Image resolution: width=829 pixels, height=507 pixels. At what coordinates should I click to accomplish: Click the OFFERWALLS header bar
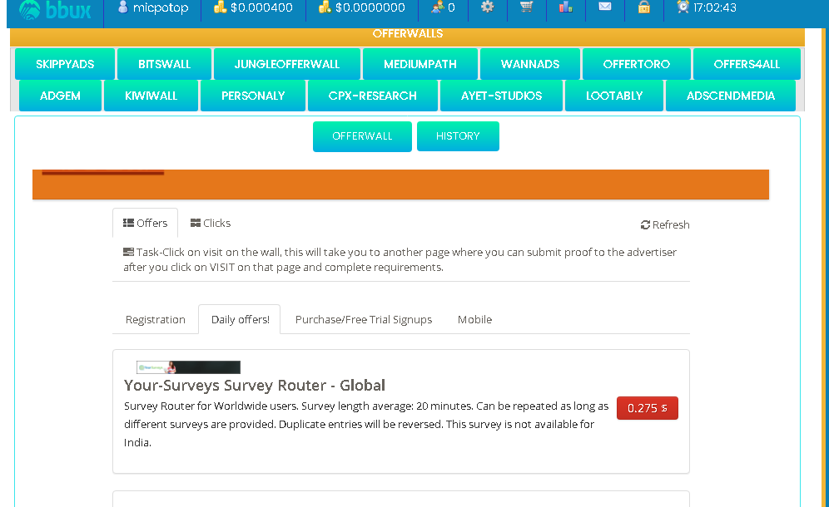click(407, 35)
